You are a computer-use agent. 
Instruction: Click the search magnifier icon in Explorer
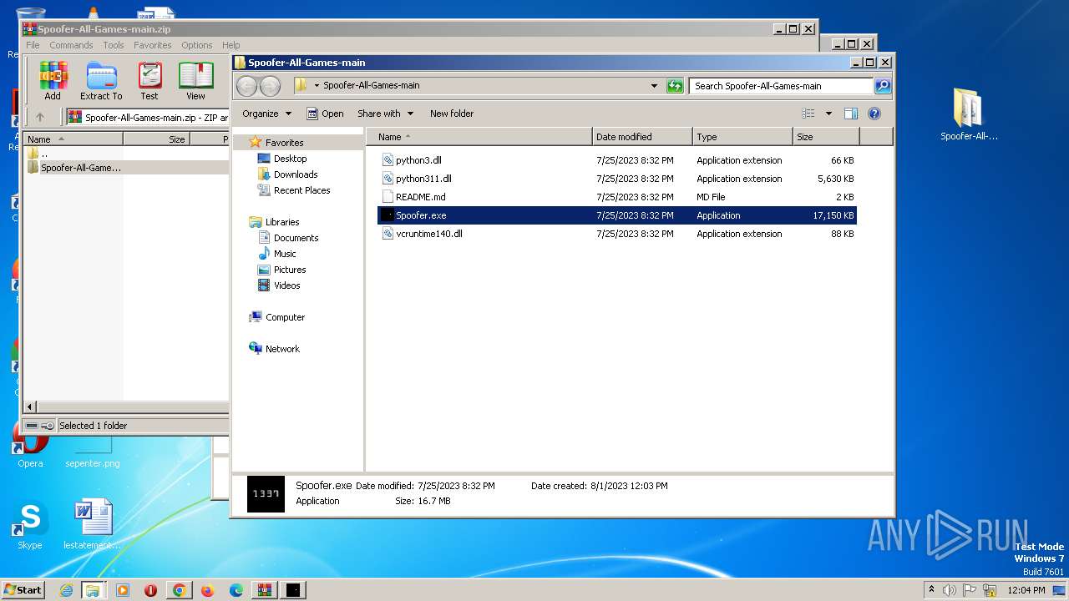click(x=882, y=85)
